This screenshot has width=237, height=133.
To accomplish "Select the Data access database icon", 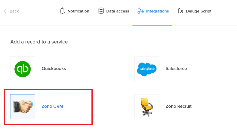I will tap(101, 11).
